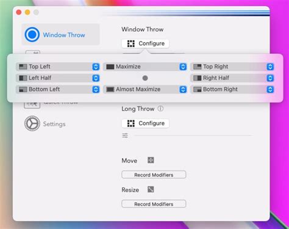289x229 pixels.
Task: Open the Almost Maximize dropdown
Action: [145, 89]
